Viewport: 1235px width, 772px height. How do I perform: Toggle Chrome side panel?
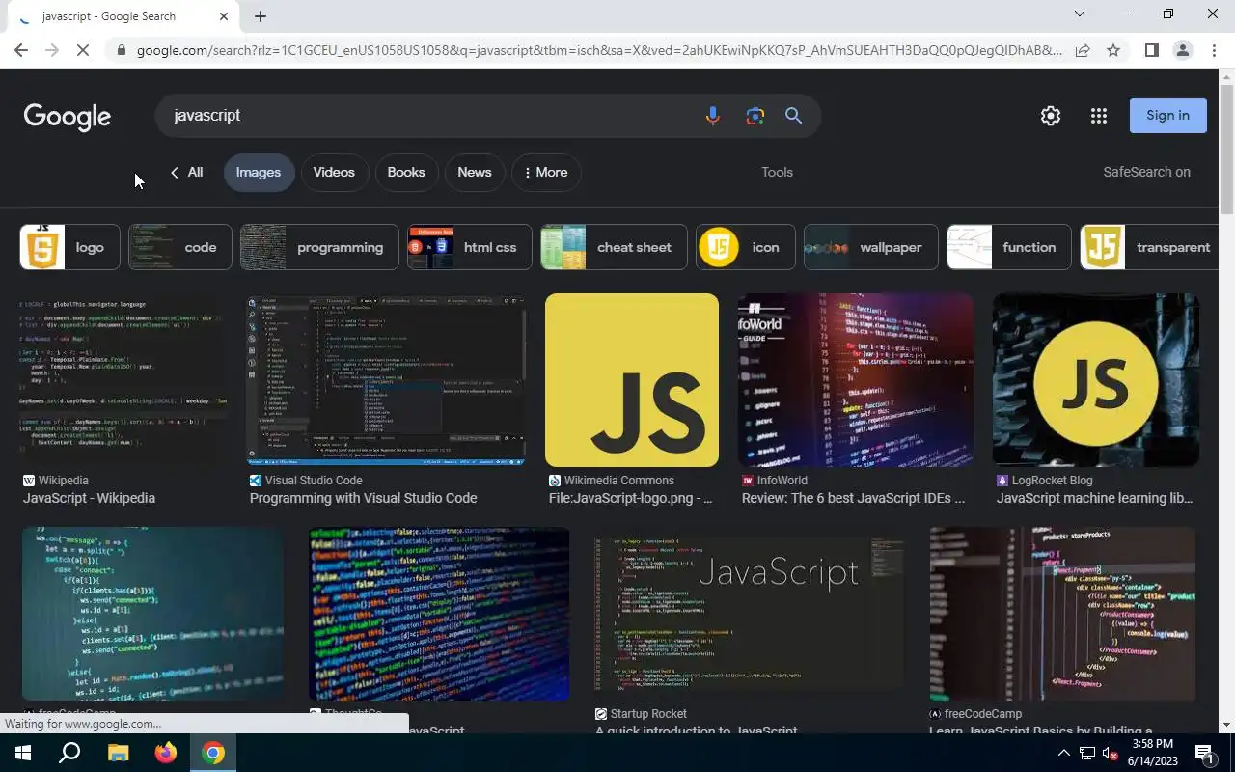tap(1151, 50)
